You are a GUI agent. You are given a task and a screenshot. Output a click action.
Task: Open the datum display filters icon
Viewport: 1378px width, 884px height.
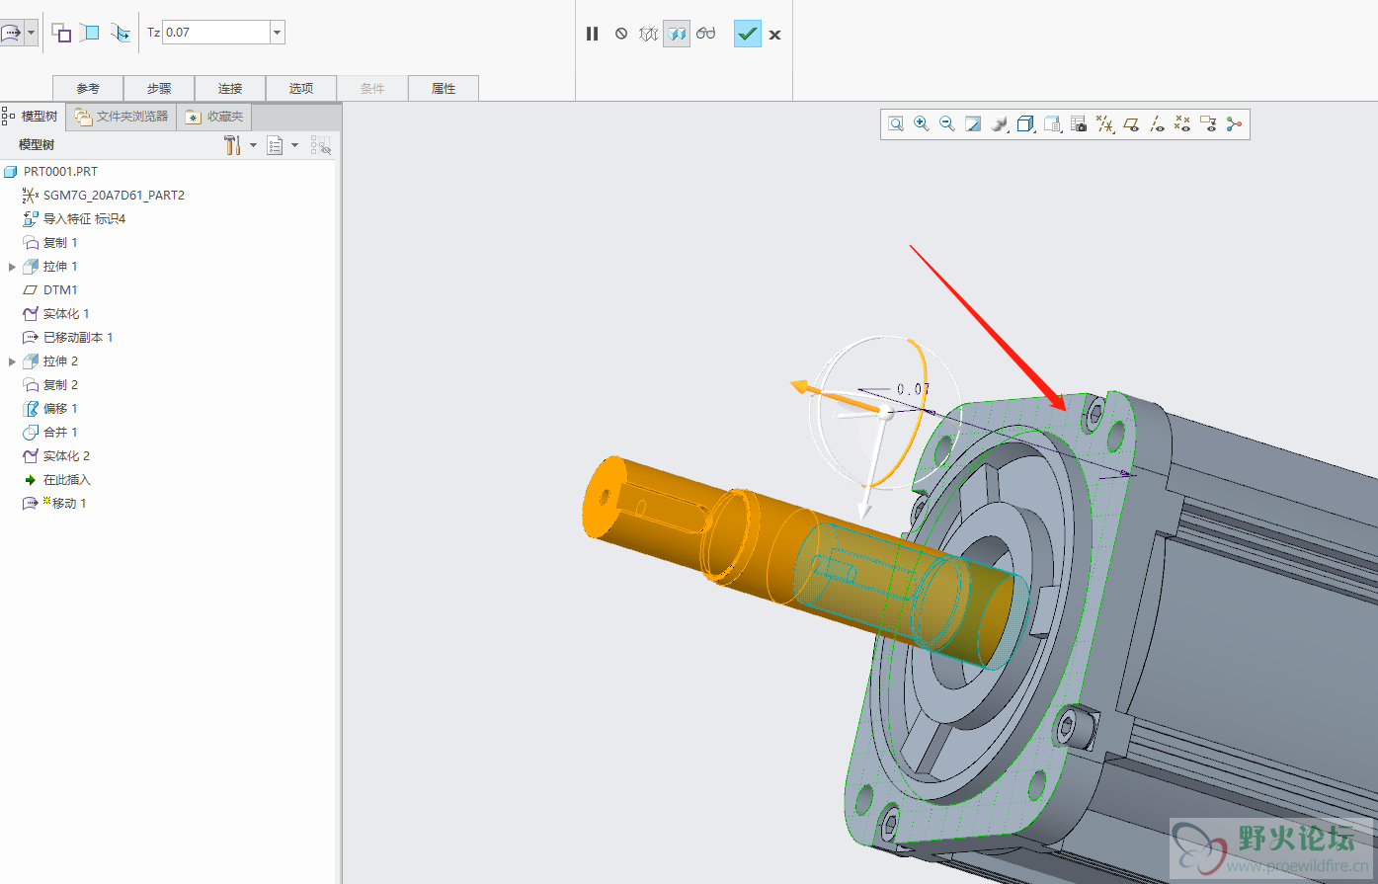(1105, 123)
